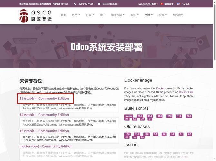Click the page vertical scrollbar
The height and width of the screenshot is (161, 216).
214,32
